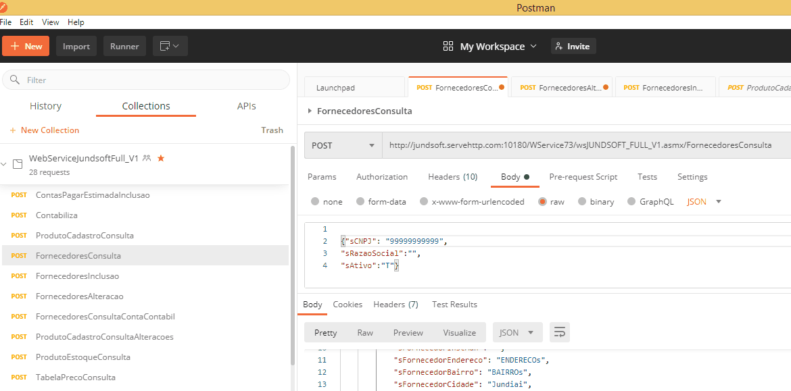Click the request URL input field

581,145
